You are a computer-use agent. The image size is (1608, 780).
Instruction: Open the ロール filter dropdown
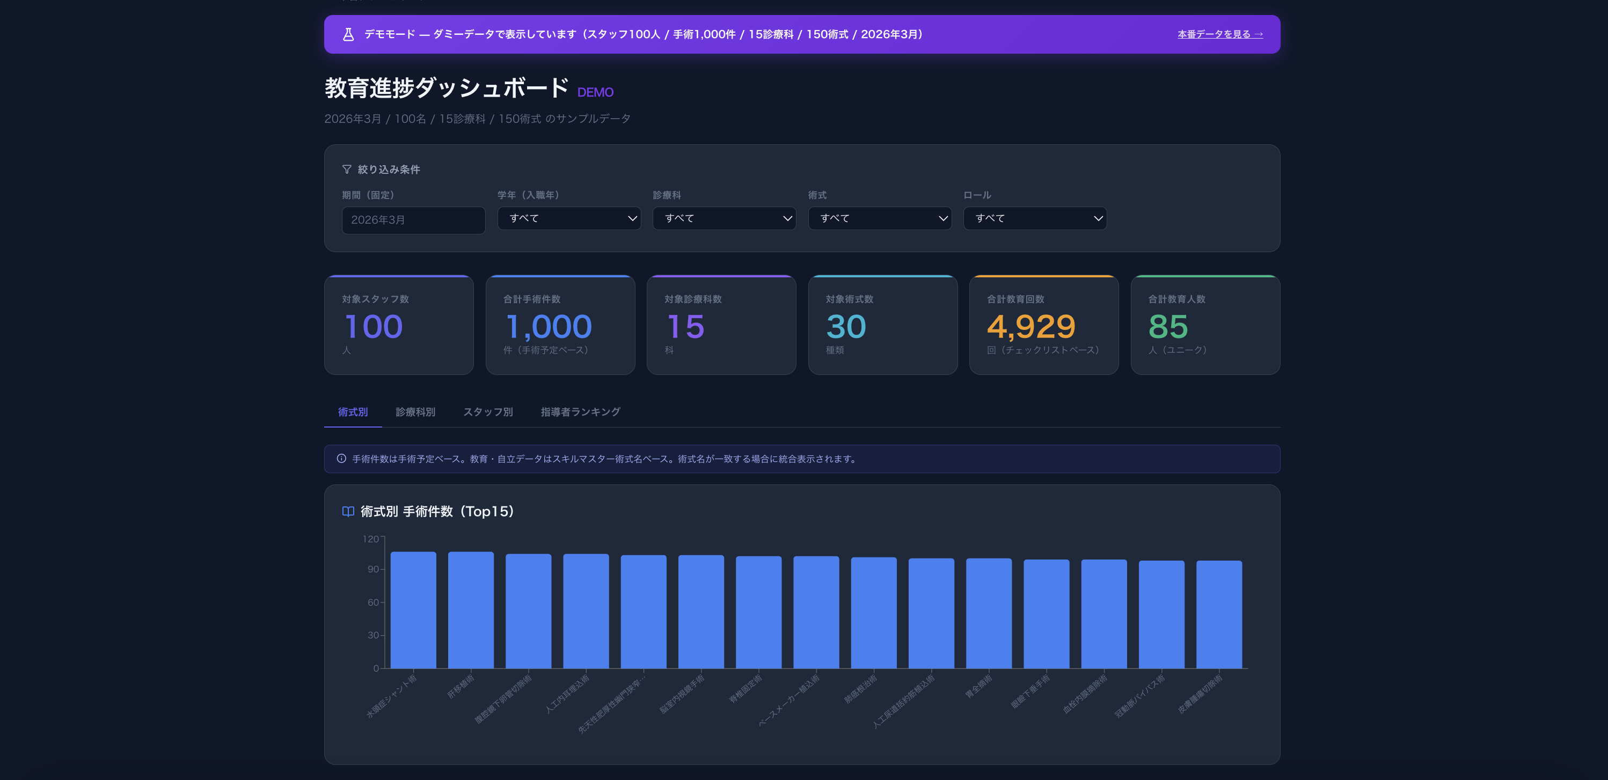[x=1035, y=218]
